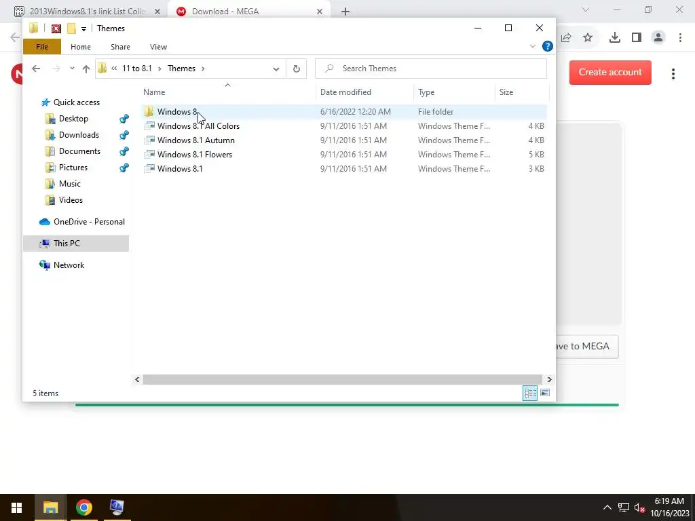
Task: Click Create account button
Action: click(x=610, y=72)
